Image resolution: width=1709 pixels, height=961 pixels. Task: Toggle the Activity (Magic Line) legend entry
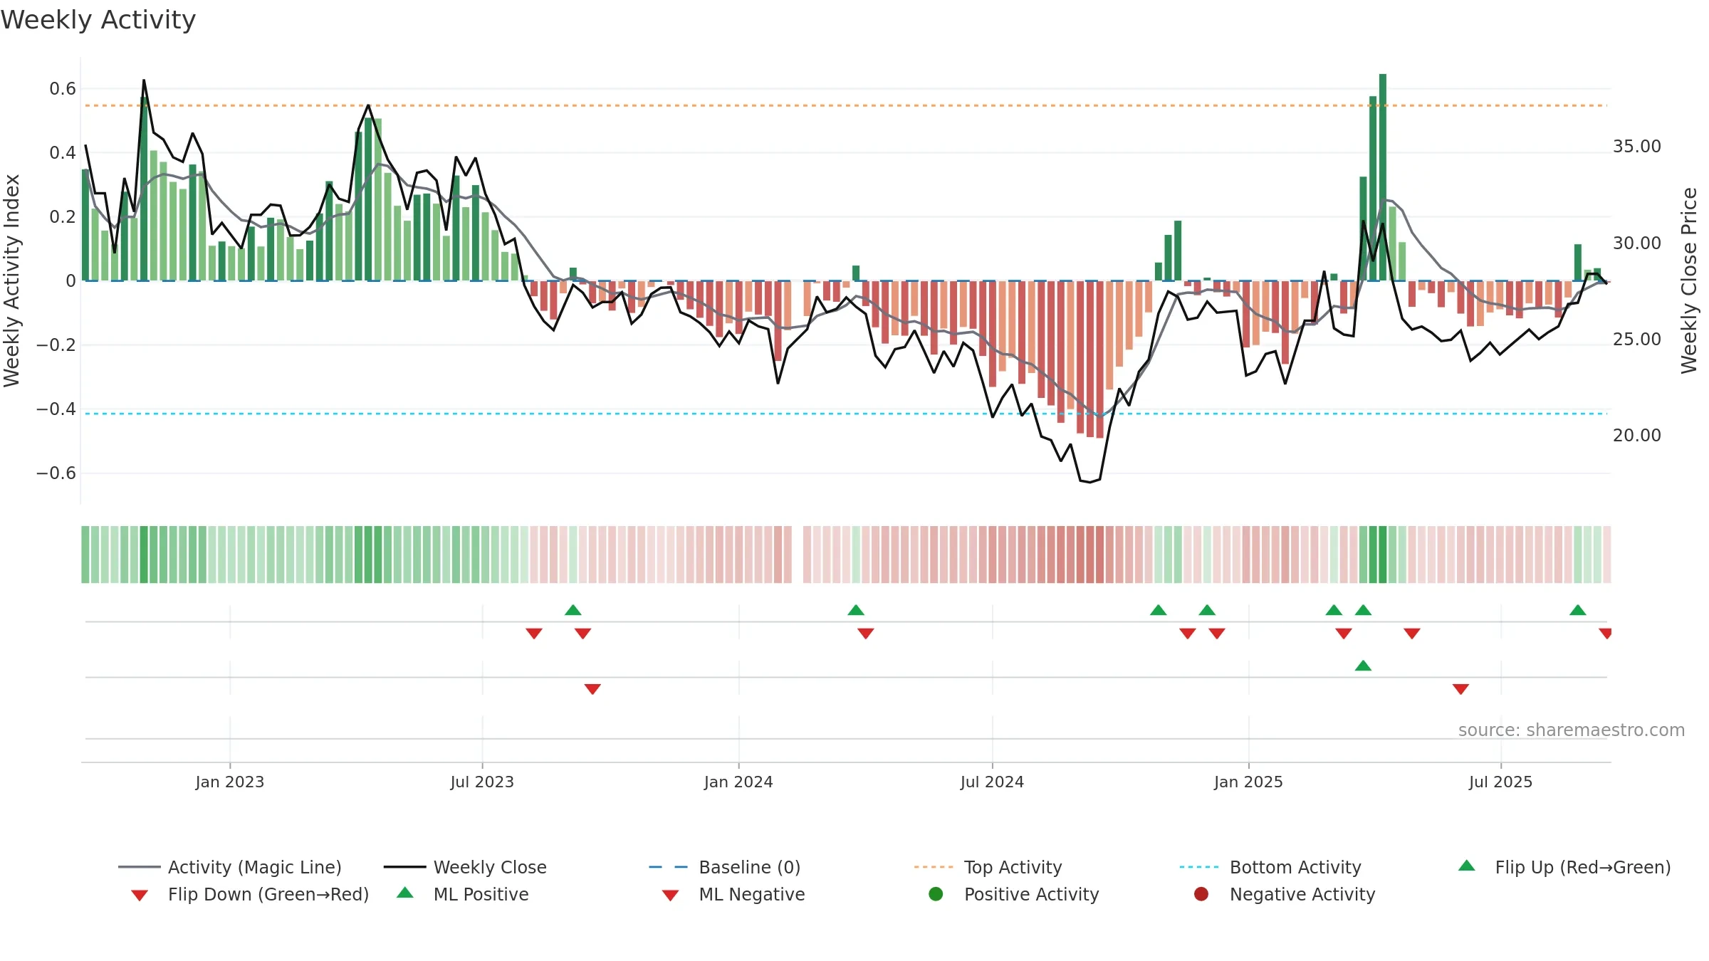[x=230, y=867]
